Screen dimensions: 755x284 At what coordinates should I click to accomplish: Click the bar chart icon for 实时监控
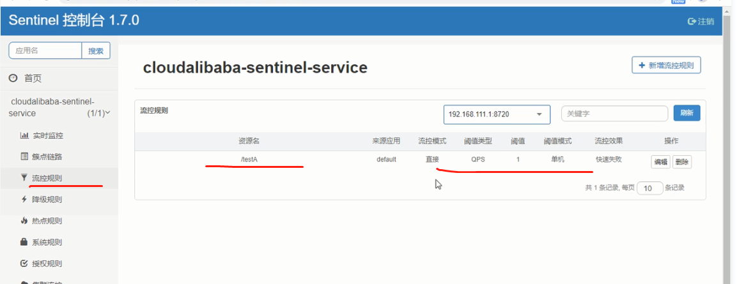(x=24, y=135)
